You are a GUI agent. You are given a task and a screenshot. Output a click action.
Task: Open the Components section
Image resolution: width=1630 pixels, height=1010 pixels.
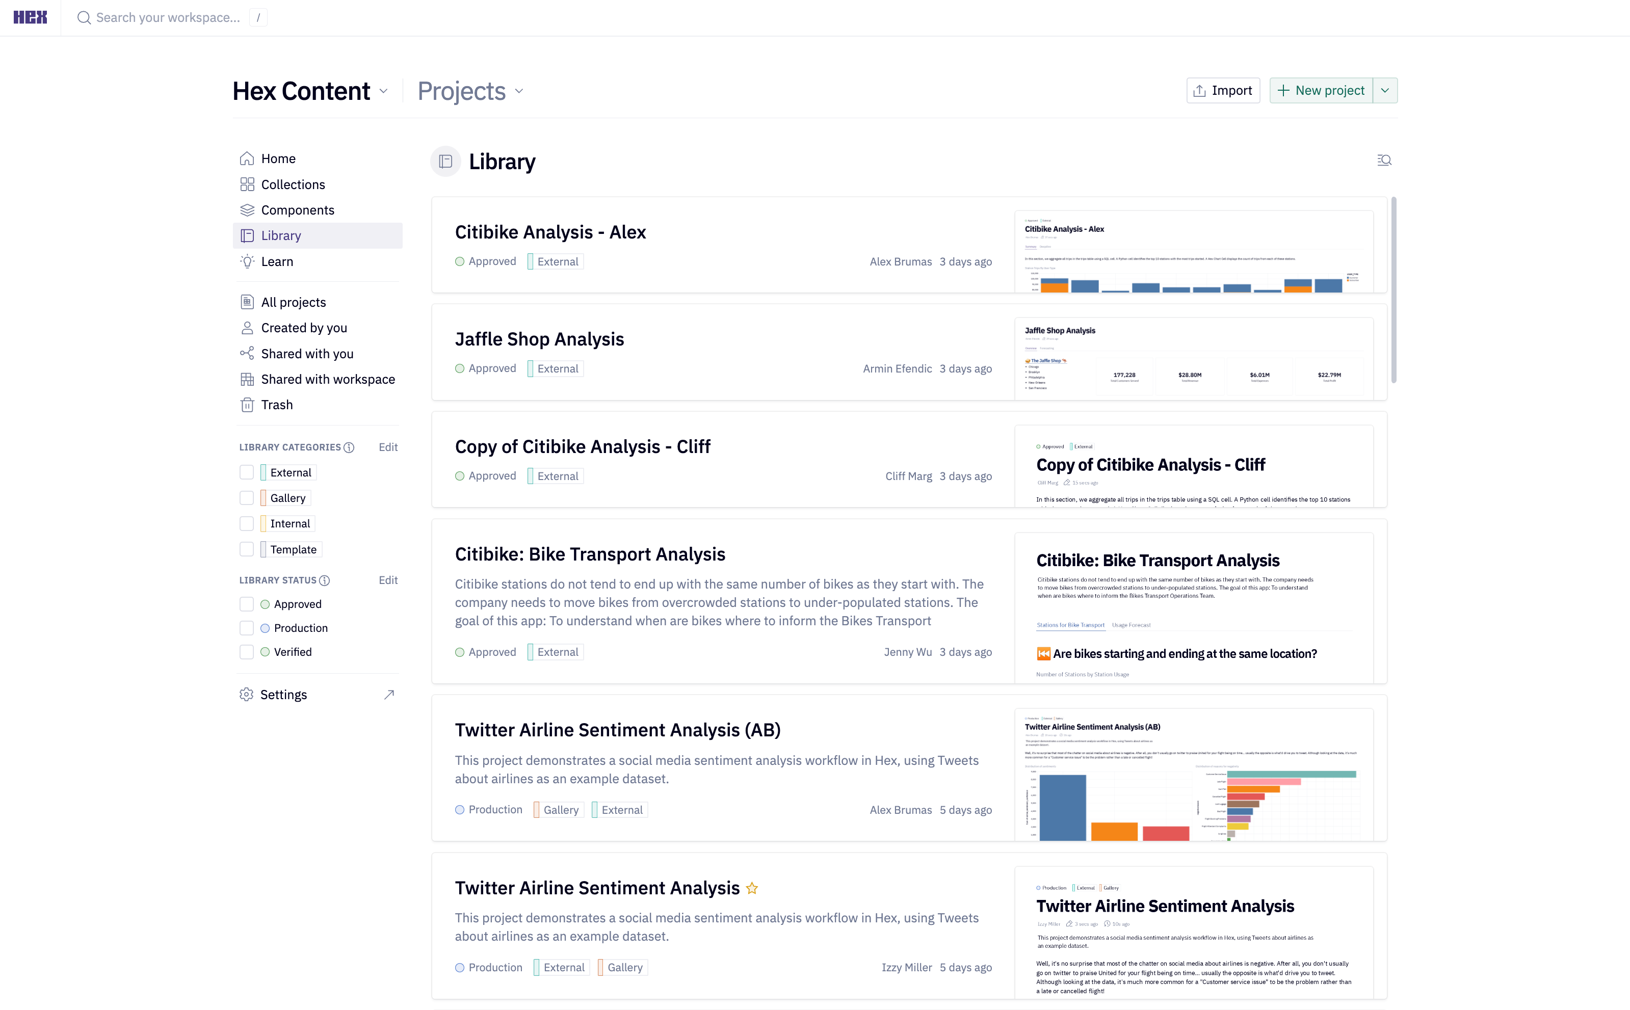pyautogui.click(x=297, y=210)
